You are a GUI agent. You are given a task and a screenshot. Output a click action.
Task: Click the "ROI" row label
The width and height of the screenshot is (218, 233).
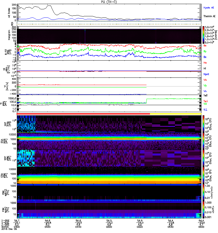coord(12,24)
